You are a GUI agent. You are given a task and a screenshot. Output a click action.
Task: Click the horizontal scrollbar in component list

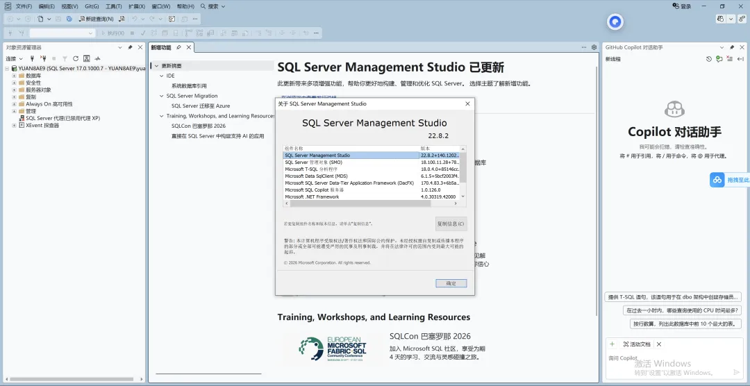[x=360, y=203]
